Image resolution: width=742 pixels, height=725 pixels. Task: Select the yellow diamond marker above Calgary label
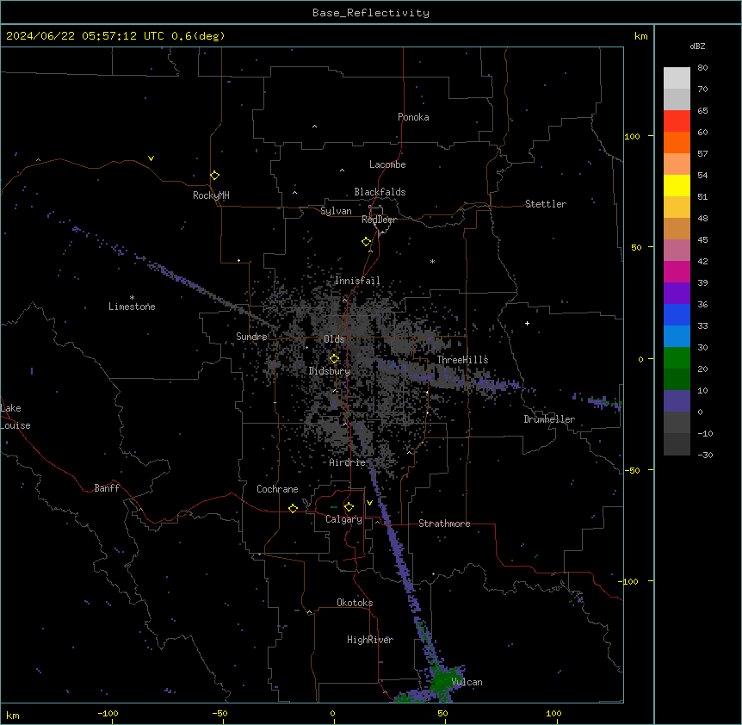349,507
